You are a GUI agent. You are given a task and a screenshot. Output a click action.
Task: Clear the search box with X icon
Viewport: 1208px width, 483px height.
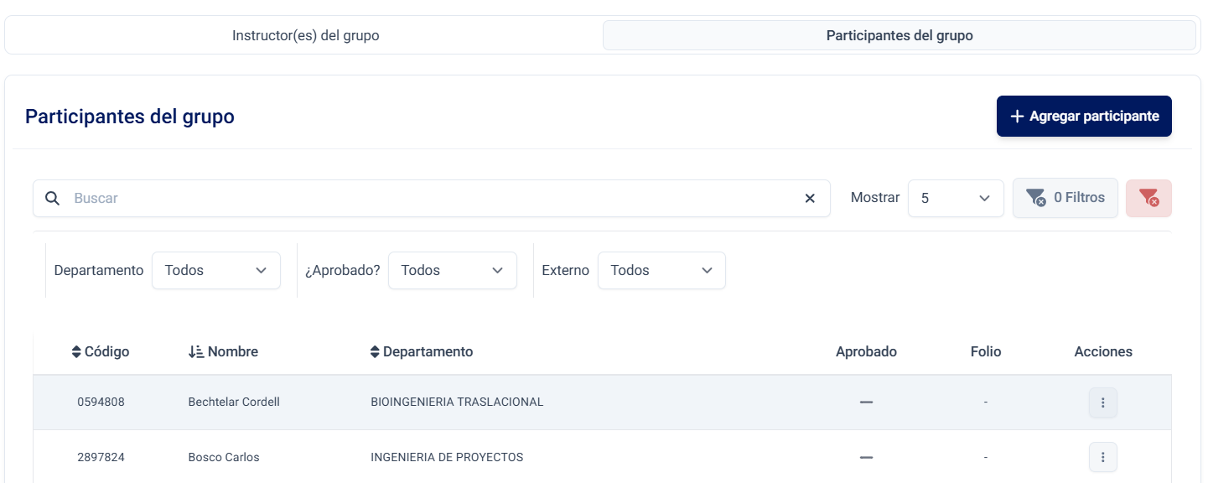(810, 199)
